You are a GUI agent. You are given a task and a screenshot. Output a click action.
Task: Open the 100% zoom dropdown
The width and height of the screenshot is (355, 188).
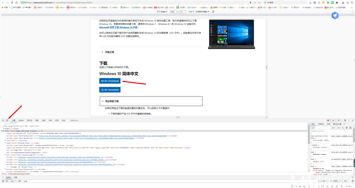[x=191, y=12]
